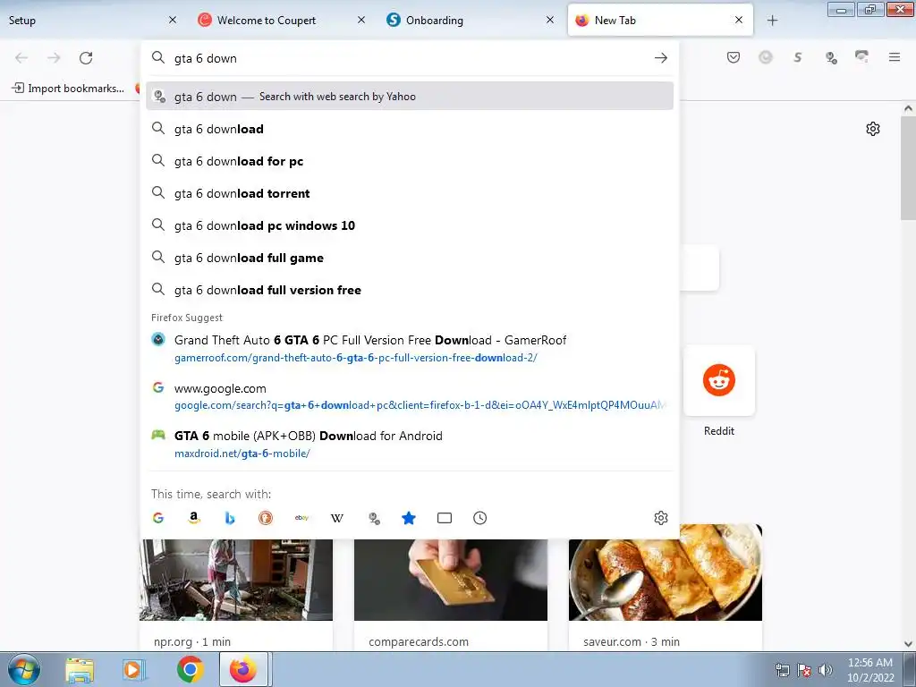Screen dimensions: 916x687
Task: Click the address bar search field
Action: coord(409,58)
